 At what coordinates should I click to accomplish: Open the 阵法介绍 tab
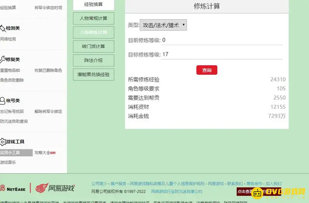point(93,60)
